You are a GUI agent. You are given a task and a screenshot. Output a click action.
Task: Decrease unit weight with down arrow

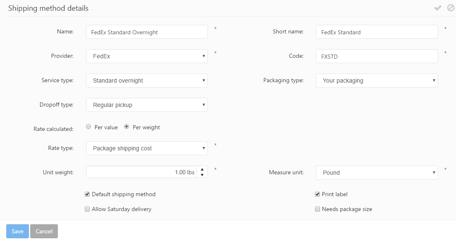pyautogui.click(x=202, y=175)
